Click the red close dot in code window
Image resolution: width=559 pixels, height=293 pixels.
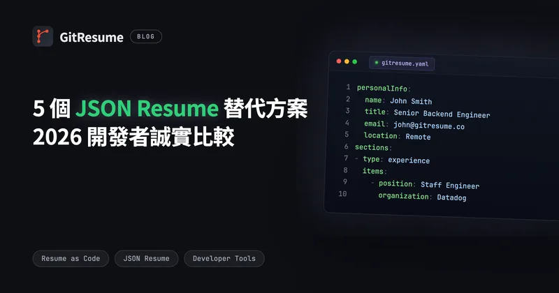[339, 61]
